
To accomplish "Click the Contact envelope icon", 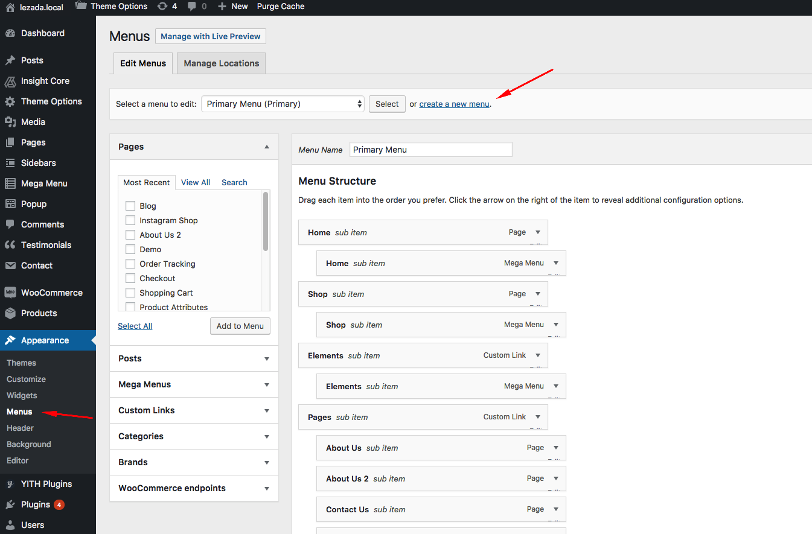I will click(10, 265).
